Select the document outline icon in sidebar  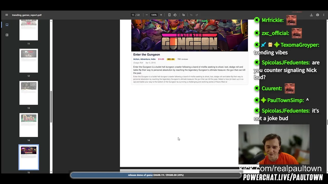click(7, 35)
